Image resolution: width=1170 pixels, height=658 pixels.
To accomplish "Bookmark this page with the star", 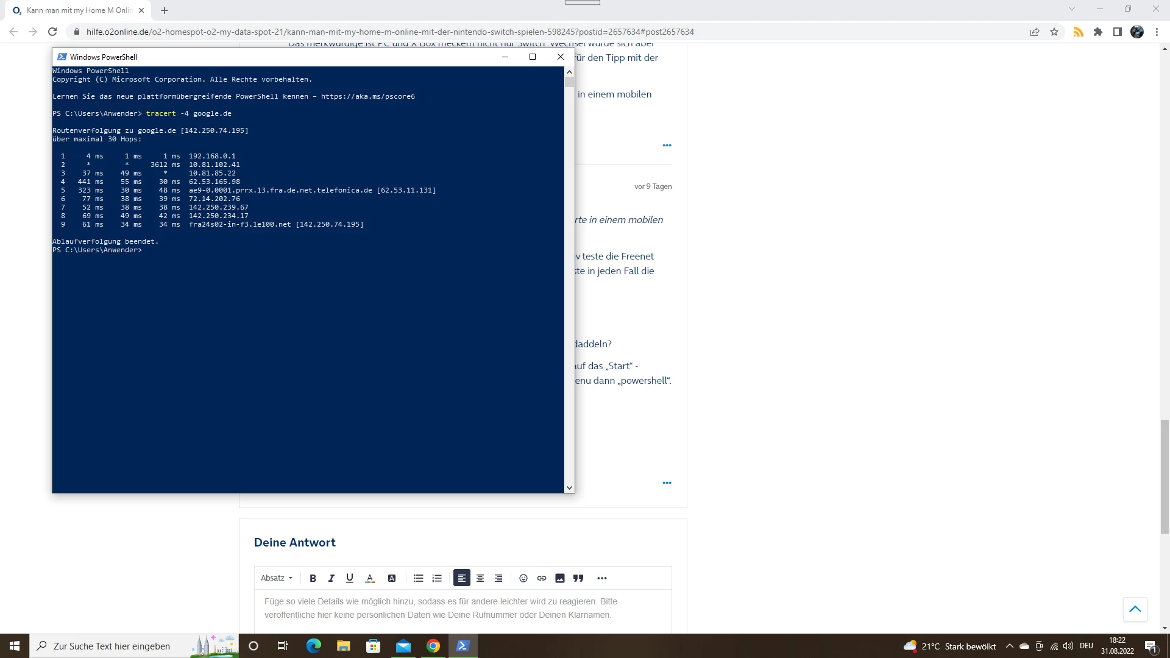I will 1054,32.
